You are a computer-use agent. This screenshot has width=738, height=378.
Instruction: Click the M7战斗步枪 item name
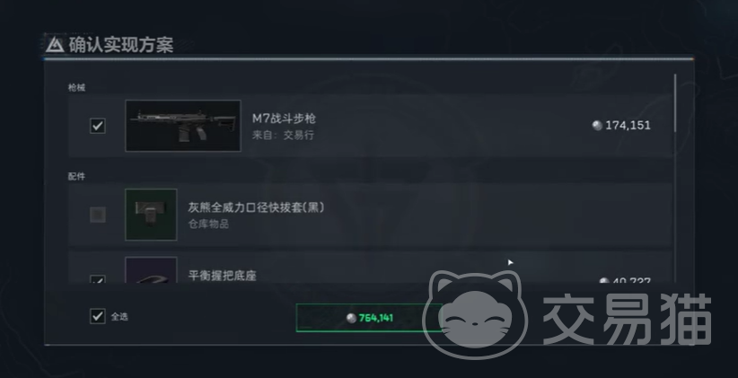click(284, 119)
